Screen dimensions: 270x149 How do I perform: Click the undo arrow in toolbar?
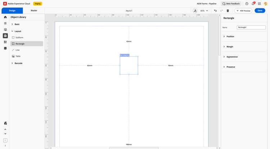click(x=215, y=11)
